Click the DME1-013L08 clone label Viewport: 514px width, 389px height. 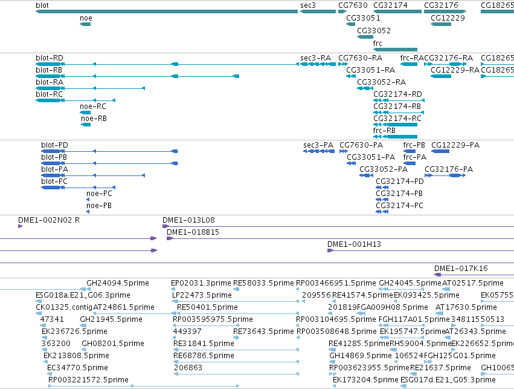(x=189, y=220)
